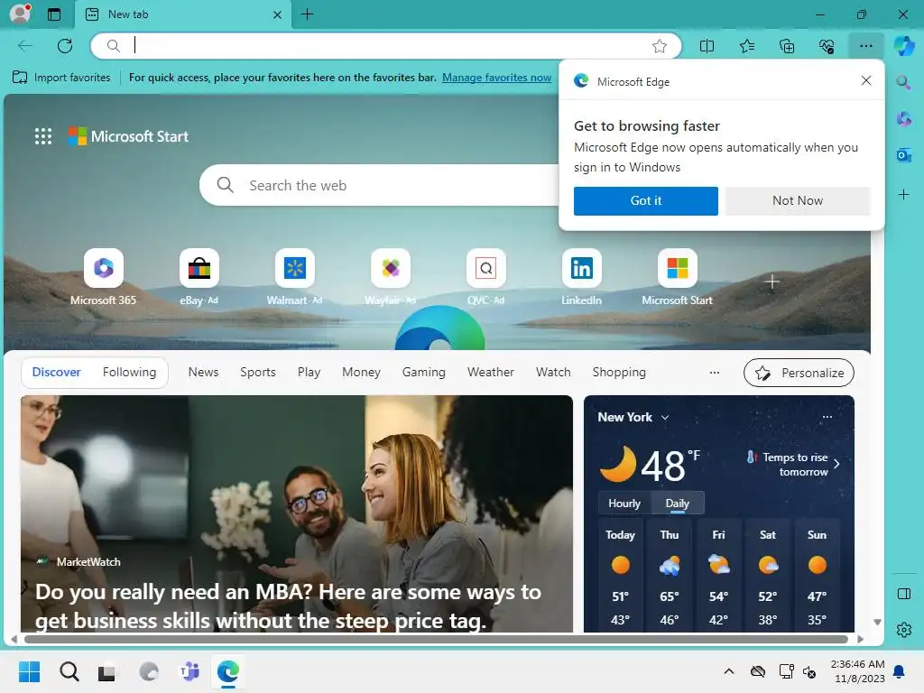This screenshot has width=924, height=693.
Task: Open Task View on taskbar
Action: point(106,671)
